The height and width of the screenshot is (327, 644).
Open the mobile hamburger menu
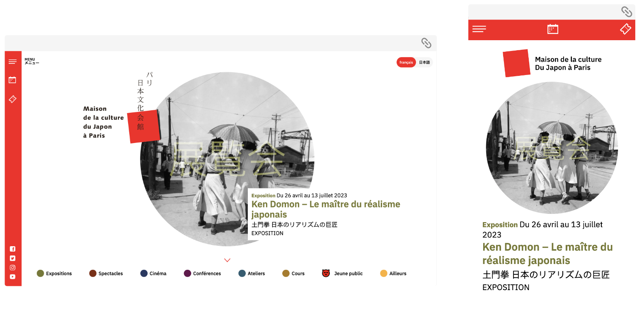479,29
